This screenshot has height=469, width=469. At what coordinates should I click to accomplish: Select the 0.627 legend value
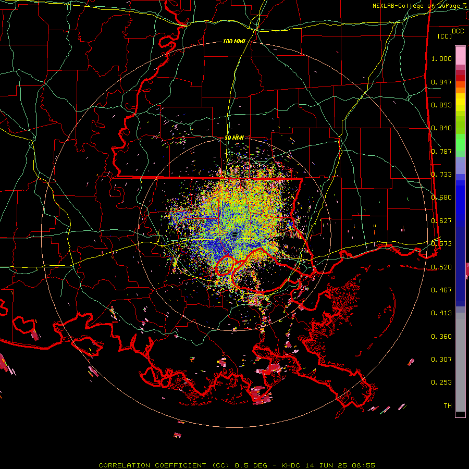[441, 221]
